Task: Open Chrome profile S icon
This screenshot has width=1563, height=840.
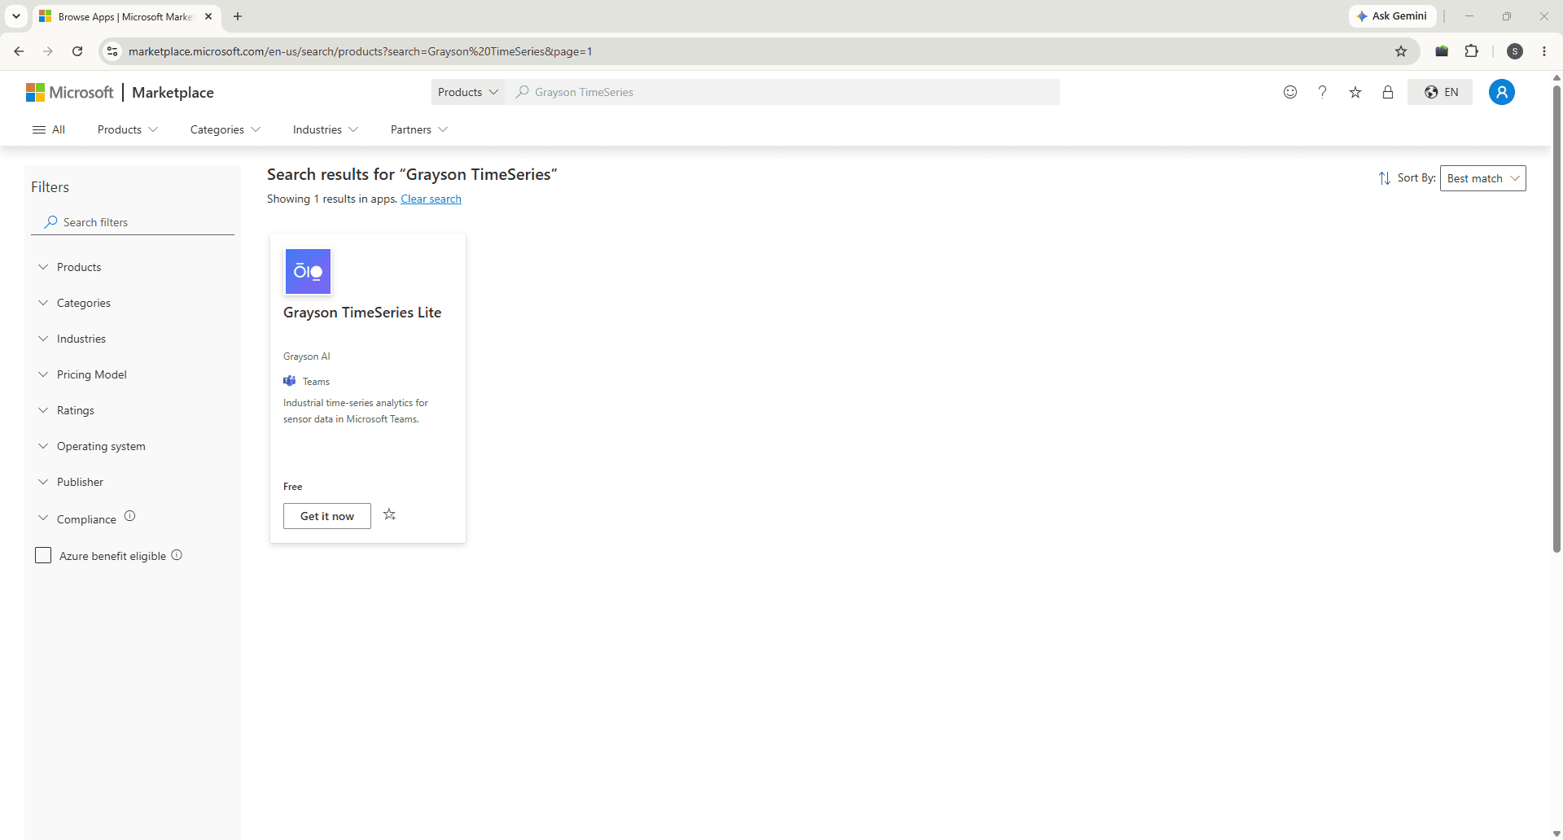Action: coord(1515,51)
